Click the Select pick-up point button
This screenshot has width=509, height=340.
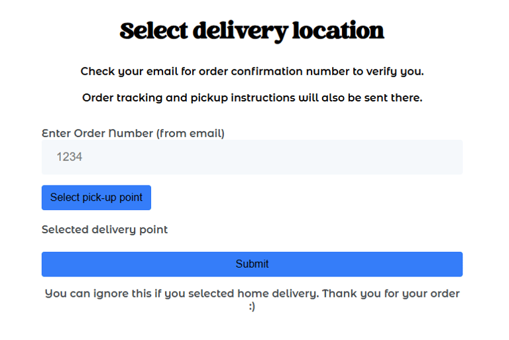click(x=96, y=198)
